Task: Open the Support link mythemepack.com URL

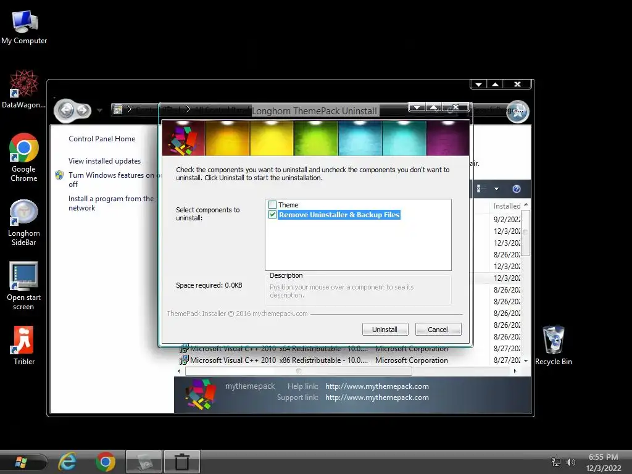Action: pos(377,397)
